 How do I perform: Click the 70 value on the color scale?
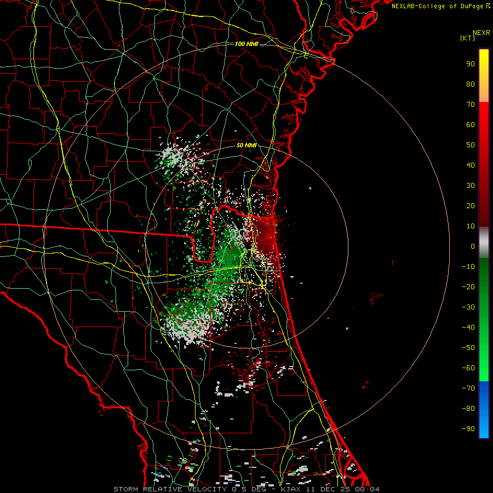click(471, 105)
